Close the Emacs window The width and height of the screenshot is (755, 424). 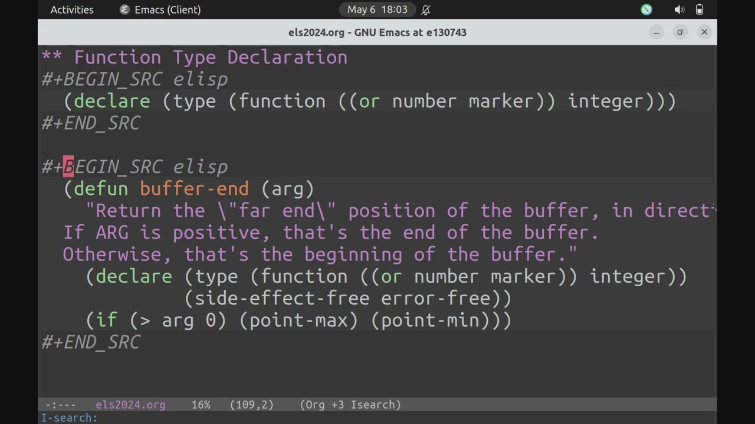click(x=704, y=32)
